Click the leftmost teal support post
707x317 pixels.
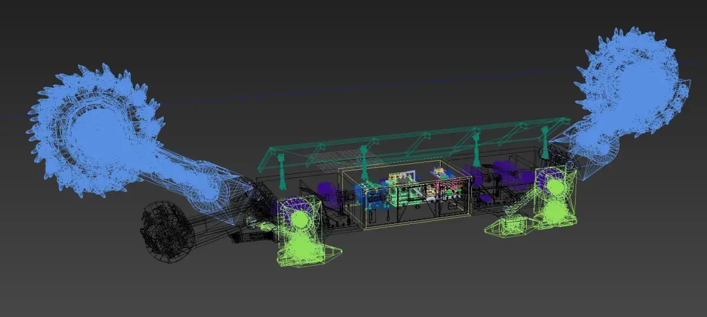281,171
